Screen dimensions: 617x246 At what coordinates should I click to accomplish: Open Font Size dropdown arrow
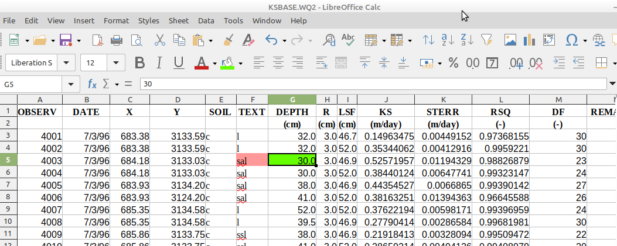[115, 63]
